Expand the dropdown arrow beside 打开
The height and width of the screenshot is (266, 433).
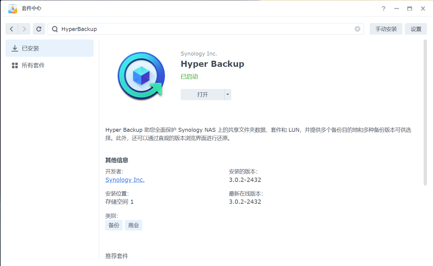click(228, 94)
